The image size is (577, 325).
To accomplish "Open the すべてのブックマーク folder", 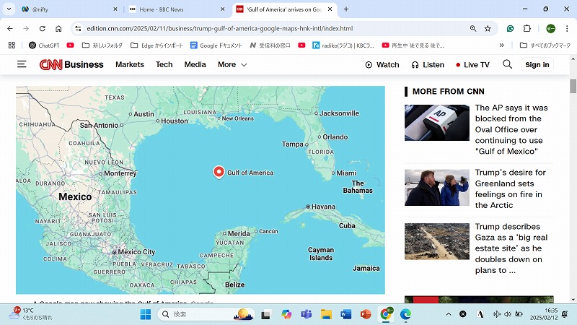I will click(x=545, y=45).
